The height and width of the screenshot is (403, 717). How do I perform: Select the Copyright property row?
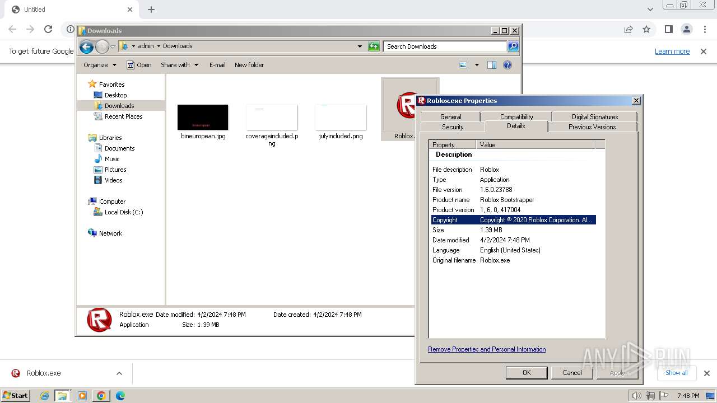pyautogui.click(x=513, y=220)
